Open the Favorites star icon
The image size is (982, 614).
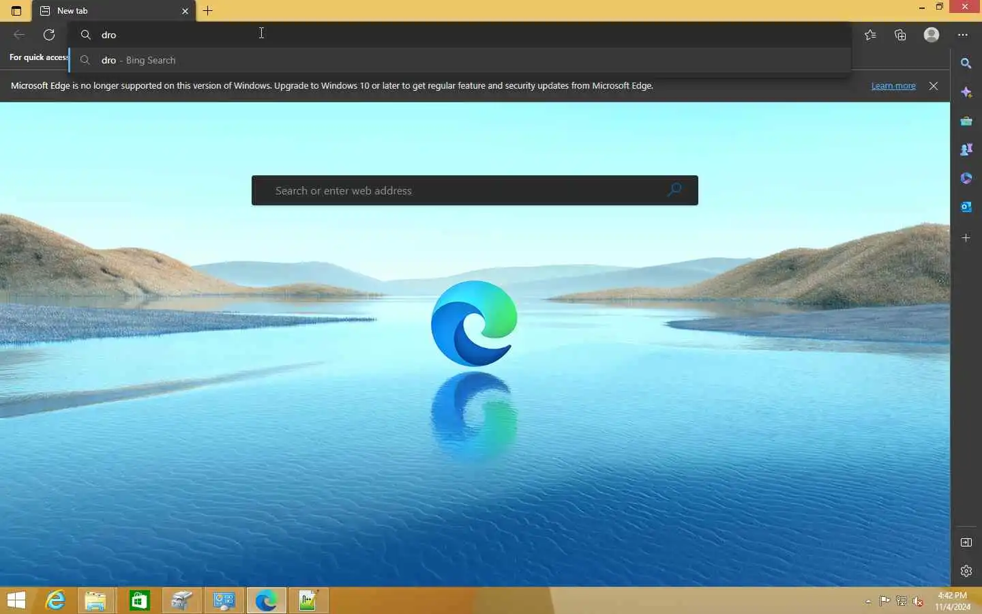tap(870, 35)
